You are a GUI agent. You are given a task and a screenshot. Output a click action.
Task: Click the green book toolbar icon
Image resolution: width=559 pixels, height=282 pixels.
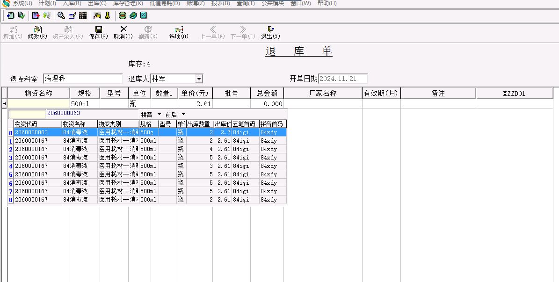[x=133, y=15]
